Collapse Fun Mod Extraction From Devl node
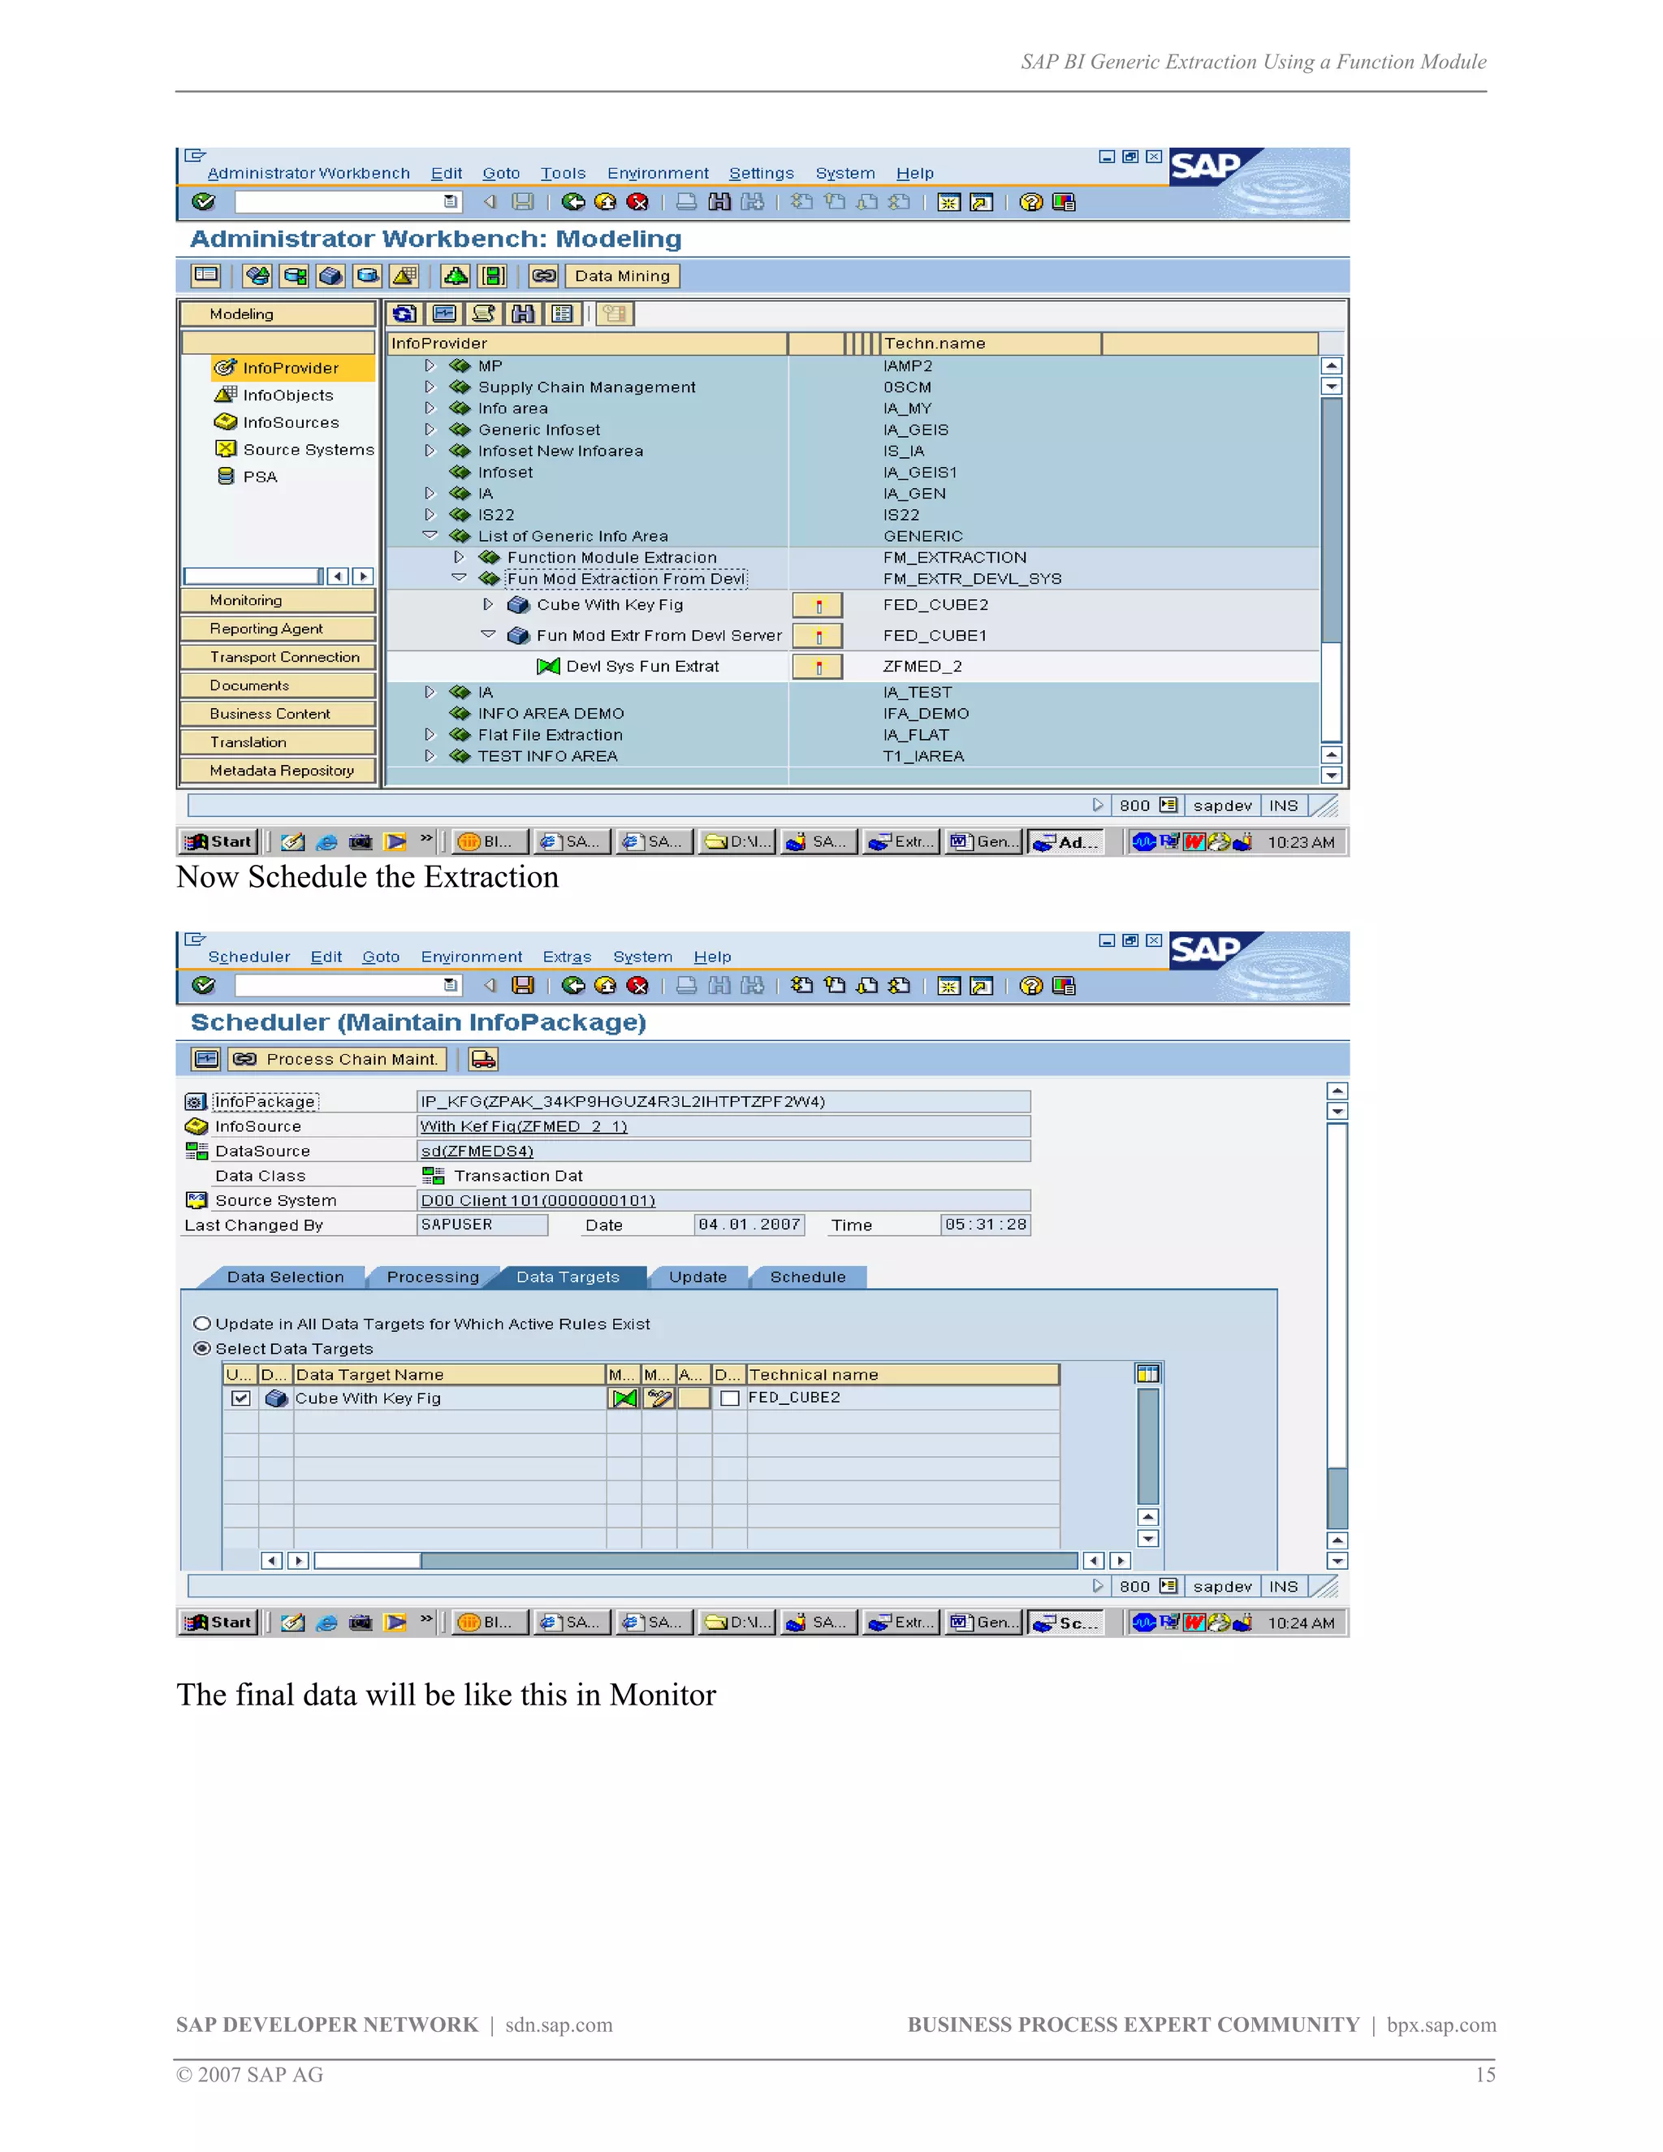1663x2152 pixels. (x=459, y=578)
